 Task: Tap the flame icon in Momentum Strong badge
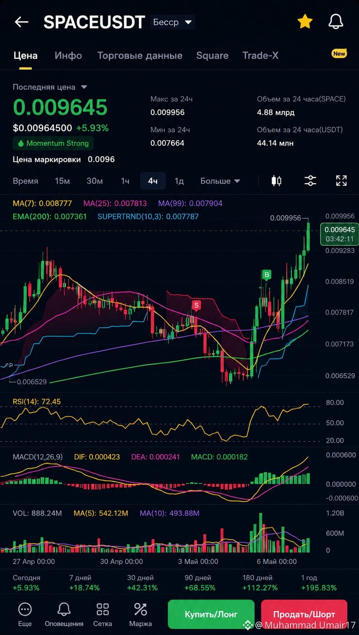pos(21,143)
